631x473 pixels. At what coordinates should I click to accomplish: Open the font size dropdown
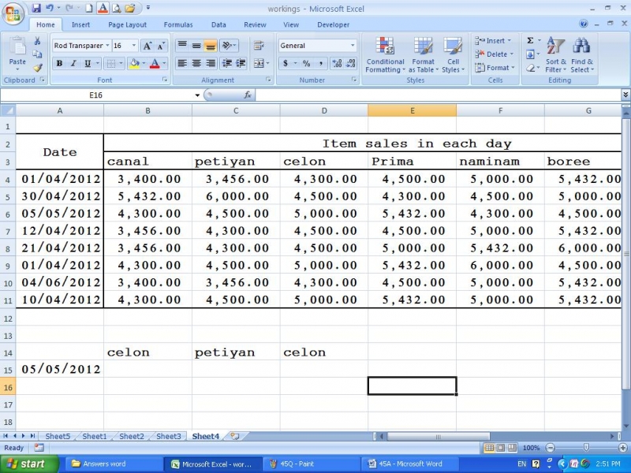[x=133, y=46]
